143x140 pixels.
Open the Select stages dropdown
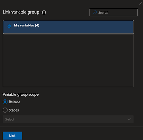68,119
